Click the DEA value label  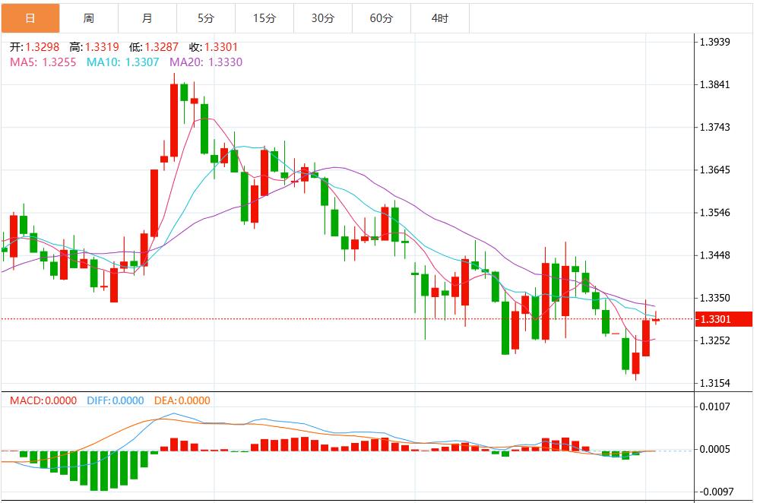(x=182, y=400)
